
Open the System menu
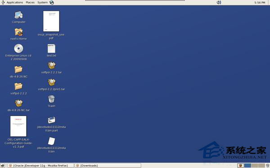click(43, 2)
